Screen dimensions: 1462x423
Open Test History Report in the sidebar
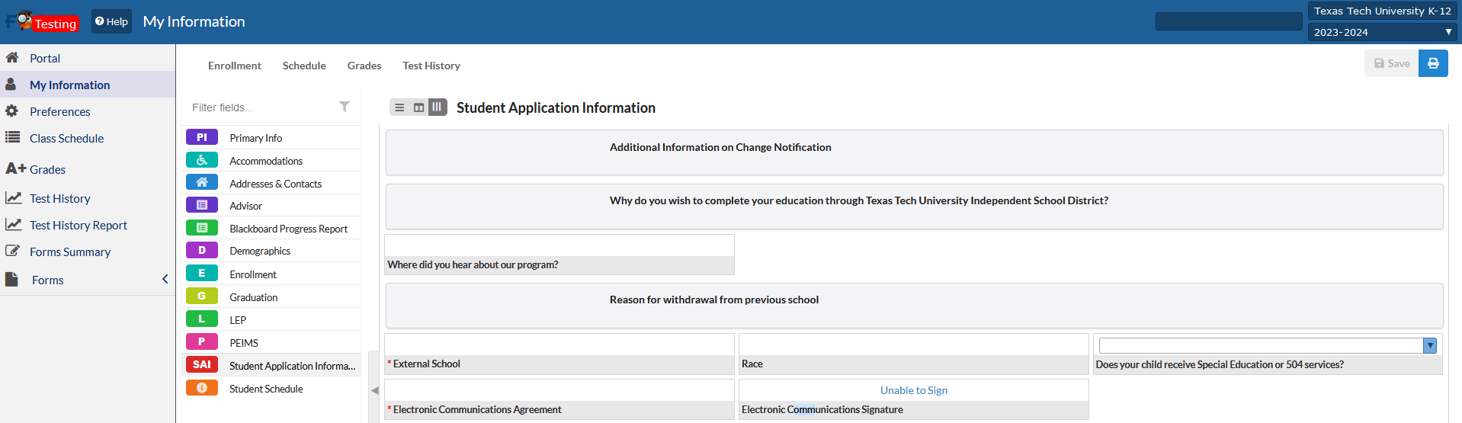coord(79,225)
